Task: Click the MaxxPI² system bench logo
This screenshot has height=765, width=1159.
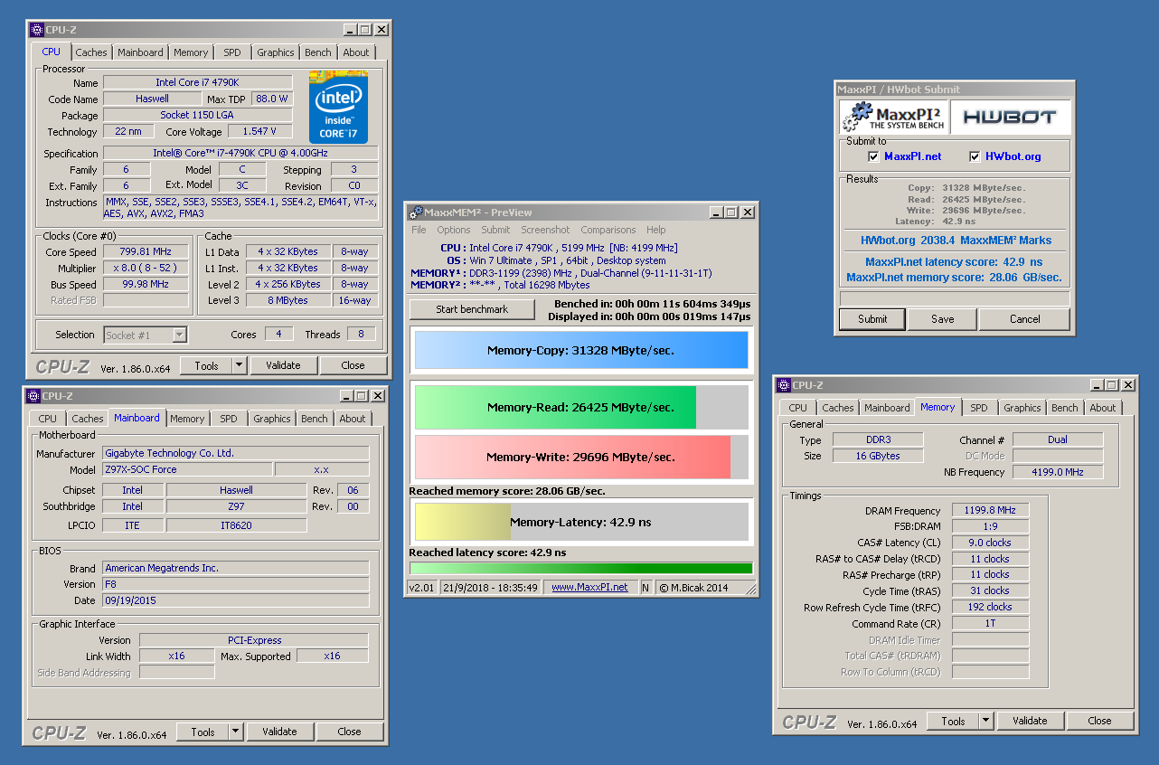Action: (x=893, y=118)
